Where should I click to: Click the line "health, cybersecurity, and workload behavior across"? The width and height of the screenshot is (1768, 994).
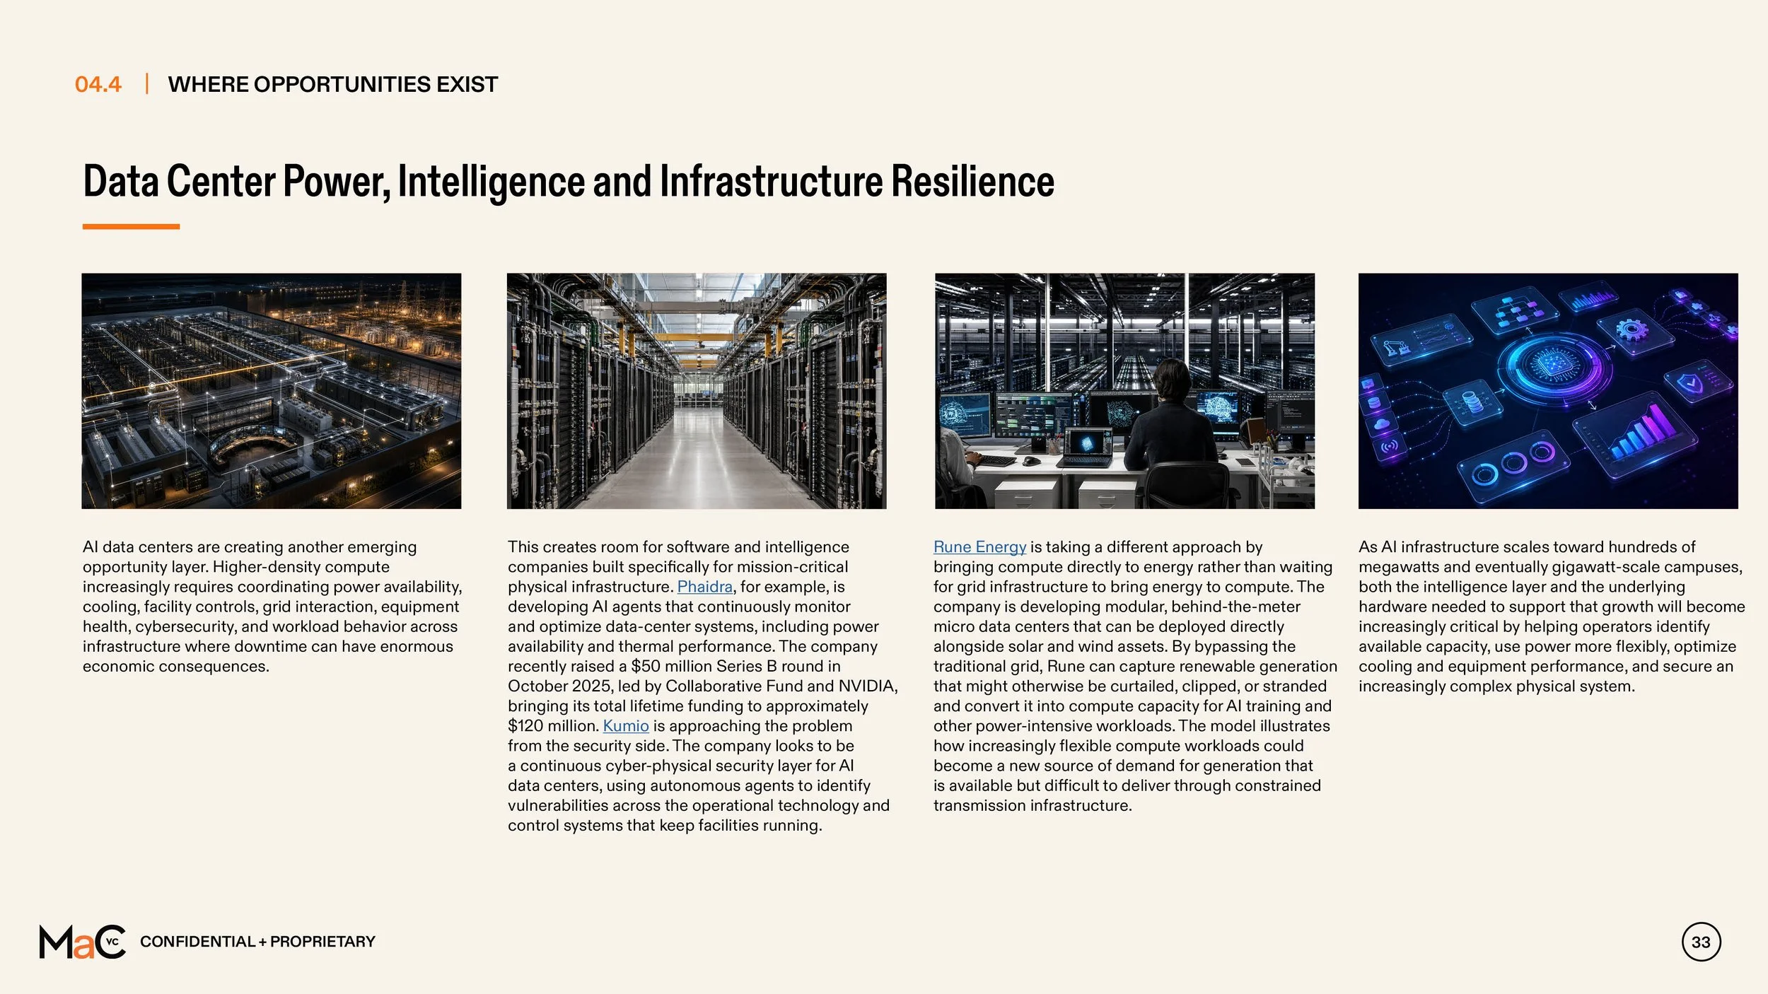270,627
